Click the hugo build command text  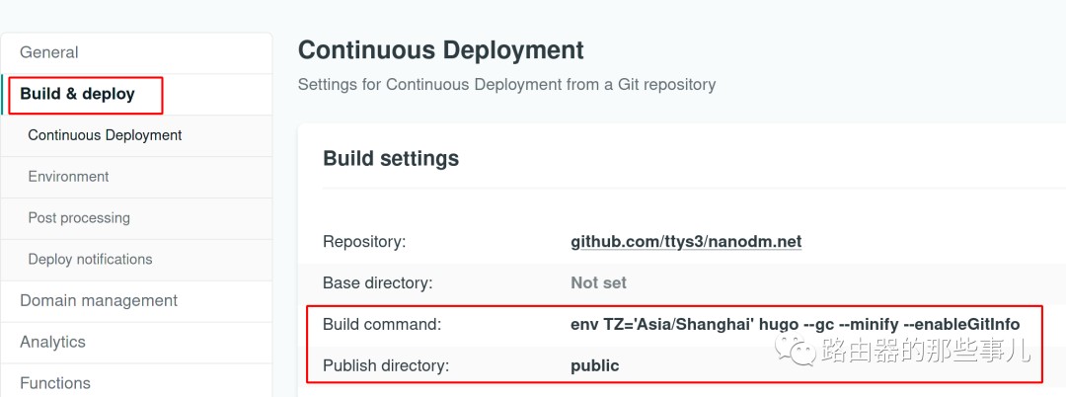pos(796,325)
